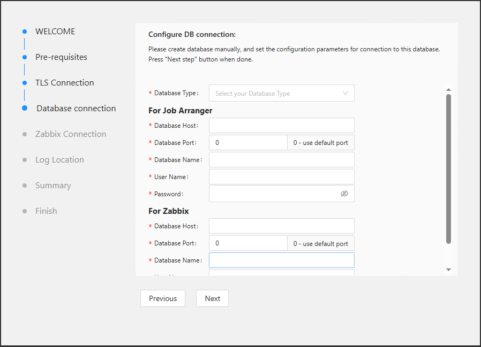Click scrollbar up arrow in form

[448, 90]
